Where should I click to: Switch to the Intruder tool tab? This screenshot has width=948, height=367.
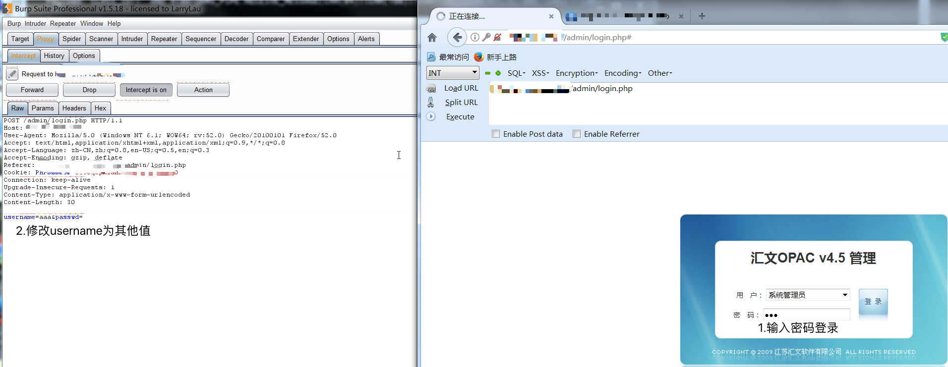132,39
